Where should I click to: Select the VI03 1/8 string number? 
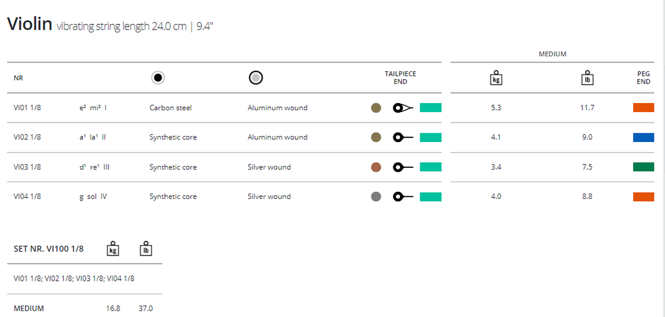click(x=27, y=167)
